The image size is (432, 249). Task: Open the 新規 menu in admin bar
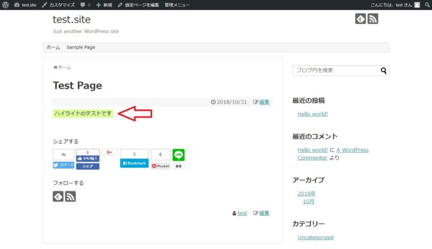coord(104,5)
